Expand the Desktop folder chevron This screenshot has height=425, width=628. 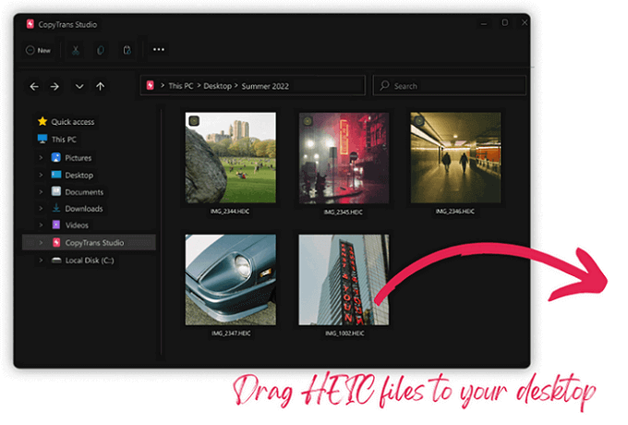41,175
